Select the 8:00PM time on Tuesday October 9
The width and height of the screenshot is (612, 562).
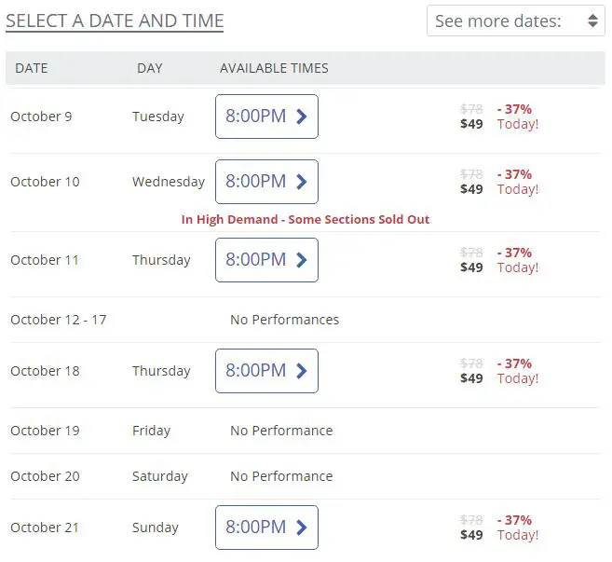click(x=266, y=117)
